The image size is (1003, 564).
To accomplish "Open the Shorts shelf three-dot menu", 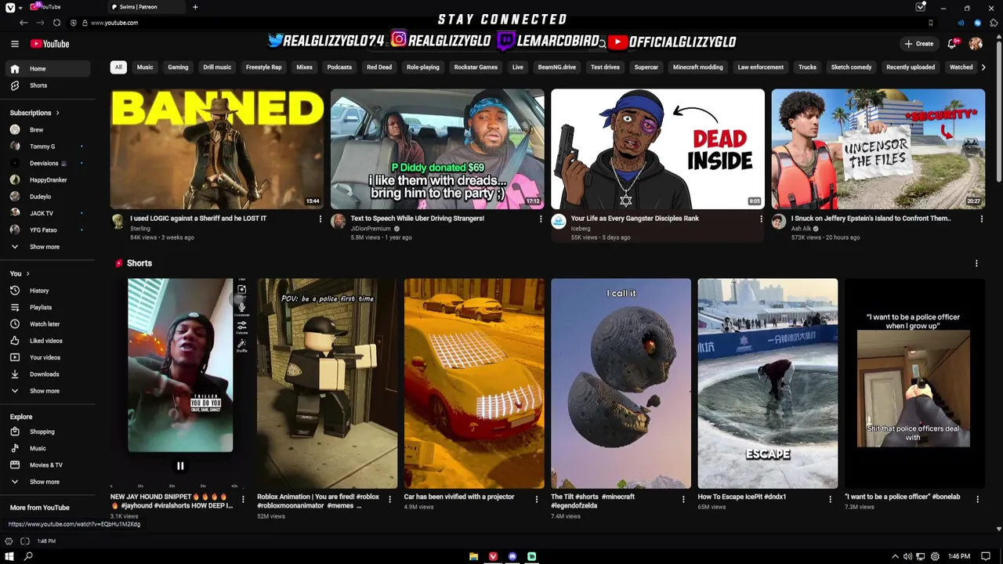I will tap(976, 263).
